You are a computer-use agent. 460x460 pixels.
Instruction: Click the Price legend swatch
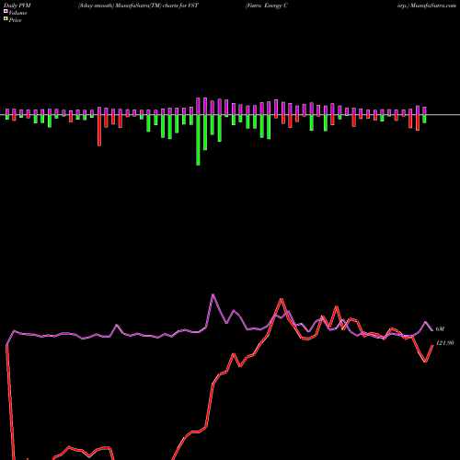(x=6, y=19)
